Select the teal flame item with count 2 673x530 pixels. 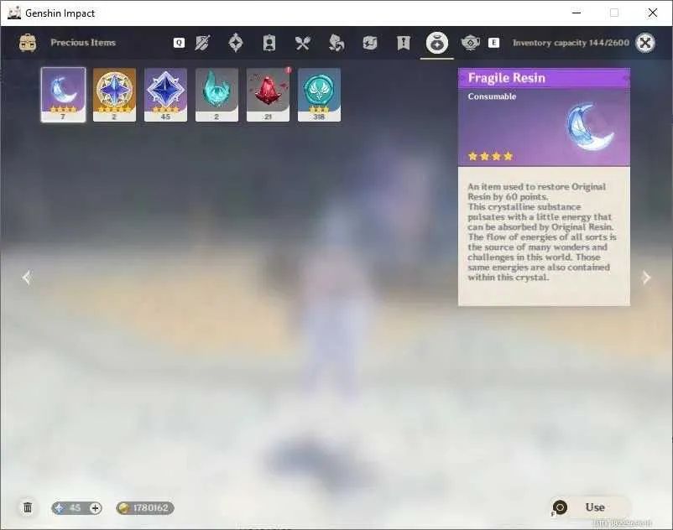[217, 95]
